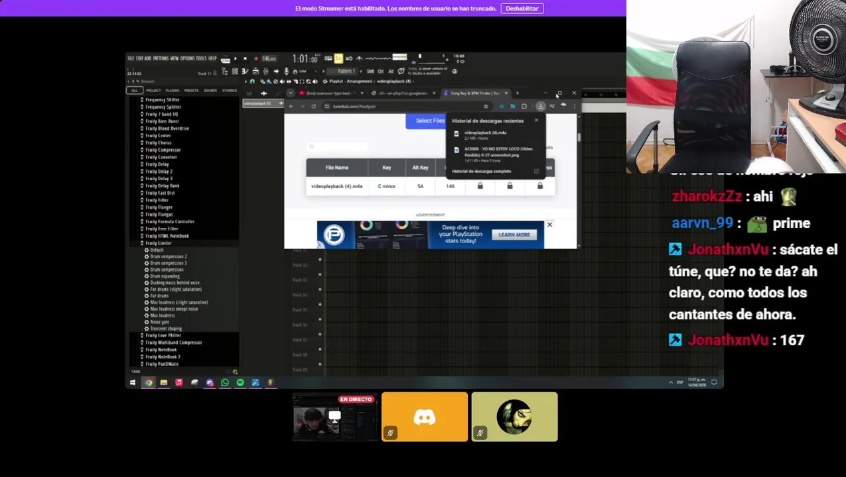
Task: Open the Windows Start button
Action: pyautogui.click(x=133, y=382)
